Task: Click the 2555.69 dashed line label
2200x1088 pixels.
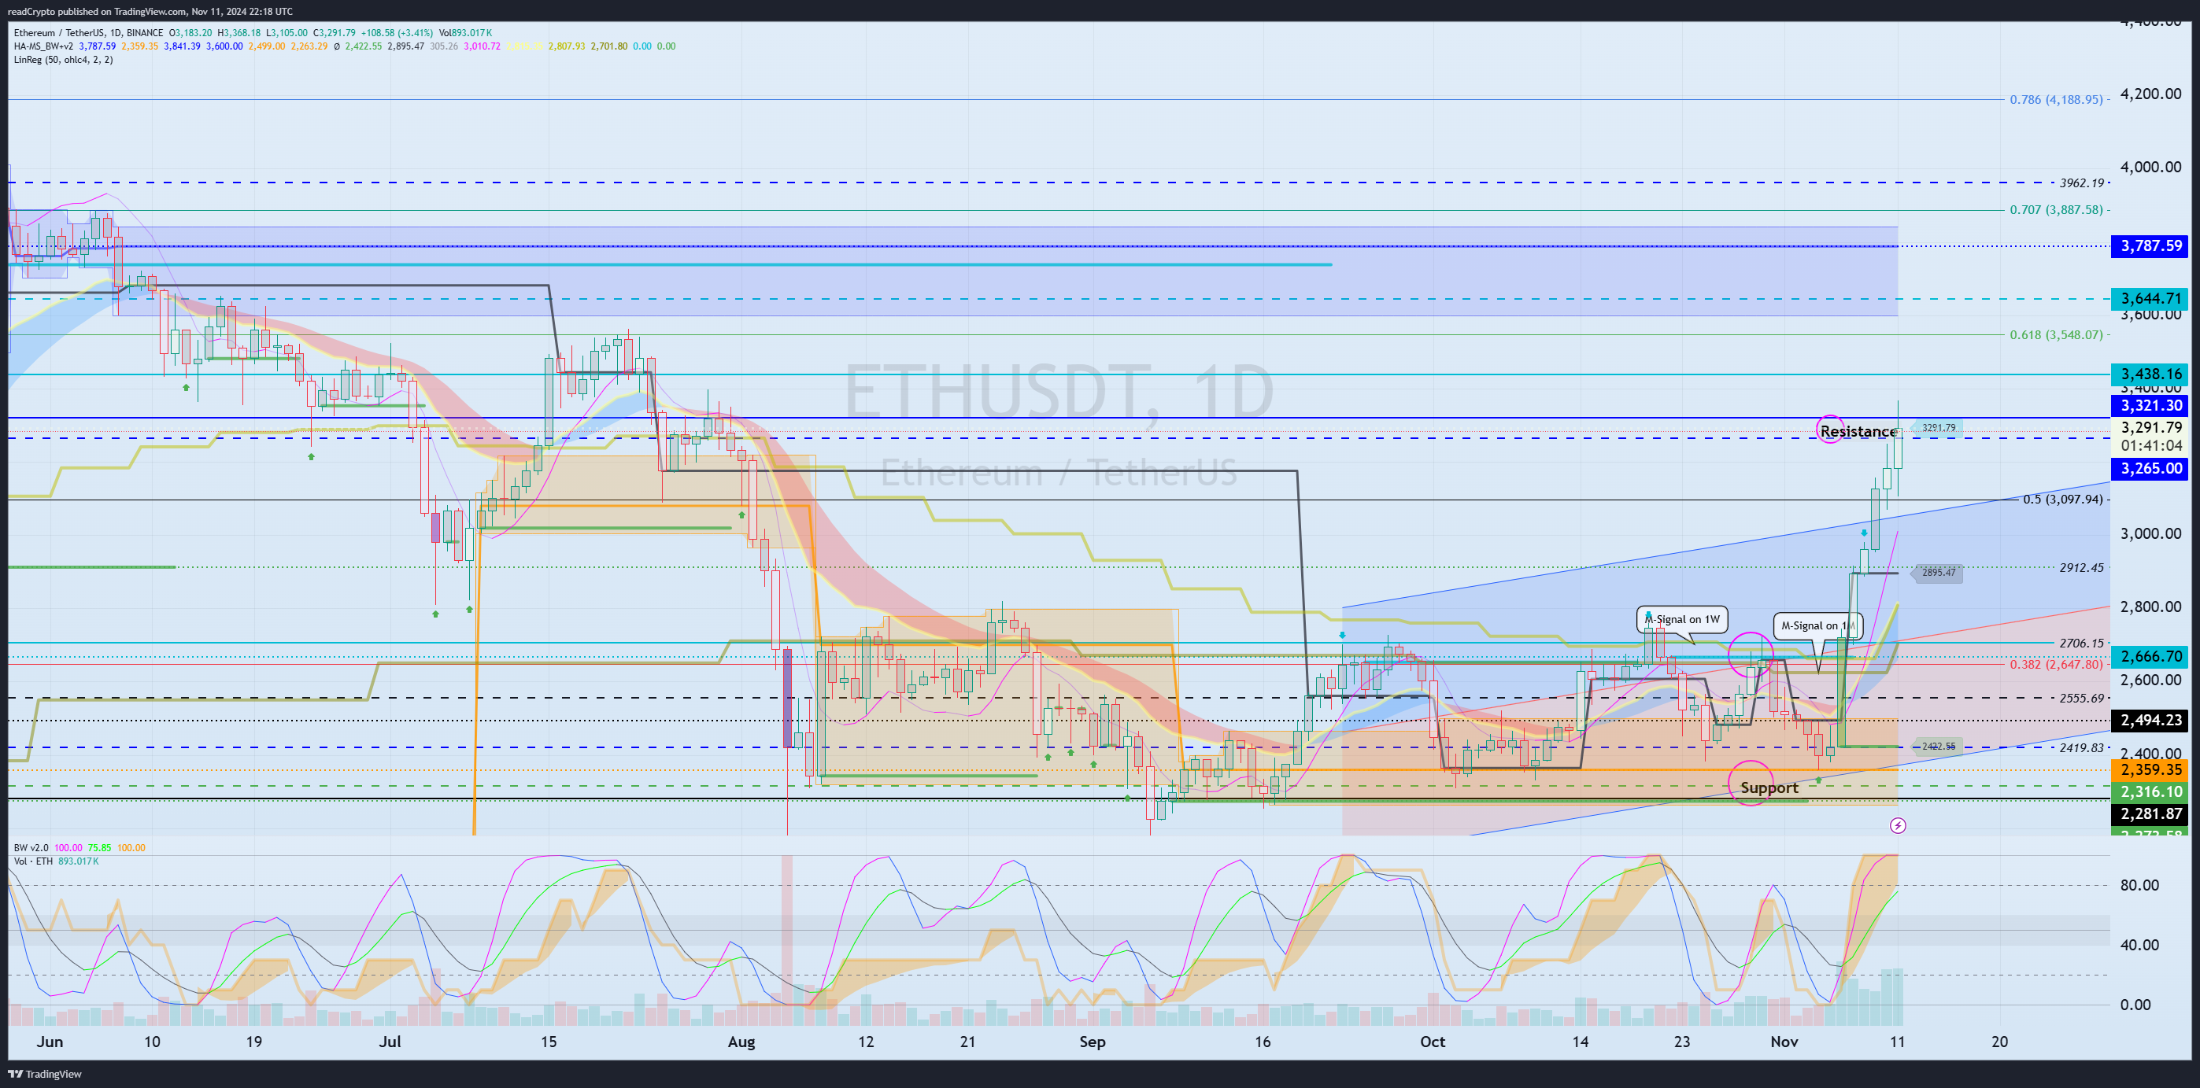Action: (x=2081, y=698)
